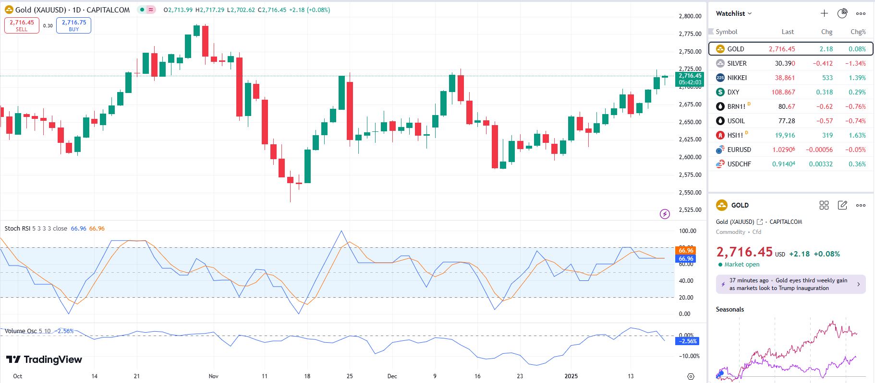
Task: Select EURUSD in the watchlist
Action: pos(739,150)
